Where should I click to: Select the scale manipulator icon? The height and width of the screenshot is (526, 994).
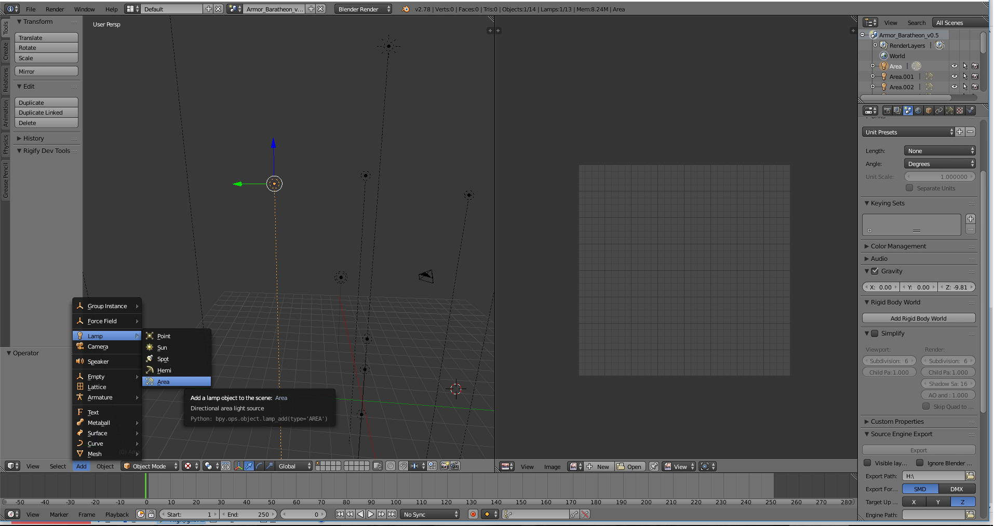tap(270, 466)
